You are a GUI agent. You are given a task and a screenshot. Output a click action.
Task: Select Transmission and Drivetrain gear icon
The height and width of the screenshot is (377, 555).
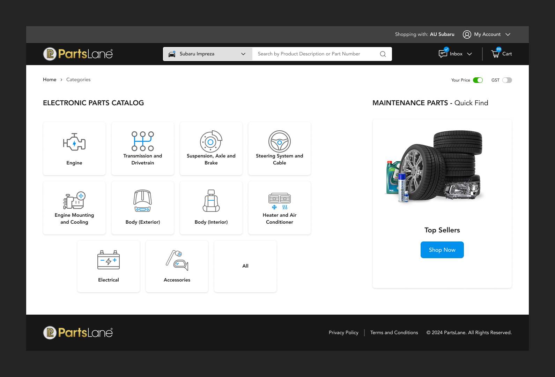click(x=142, y=141)
